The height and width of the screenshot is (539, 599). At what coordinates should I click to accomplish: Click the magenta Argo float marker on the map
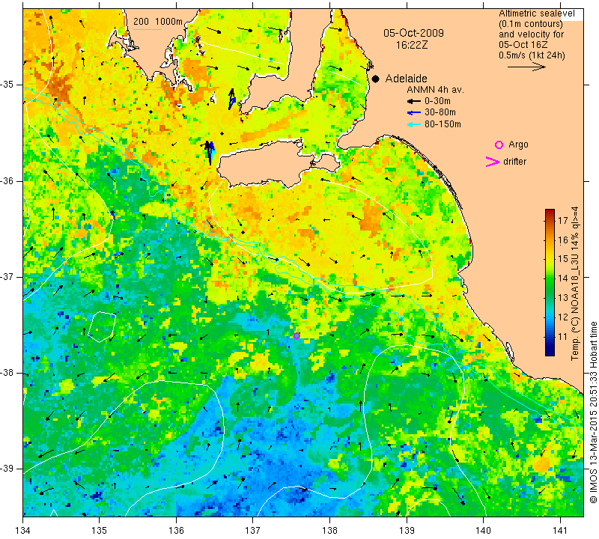(297, 336)
